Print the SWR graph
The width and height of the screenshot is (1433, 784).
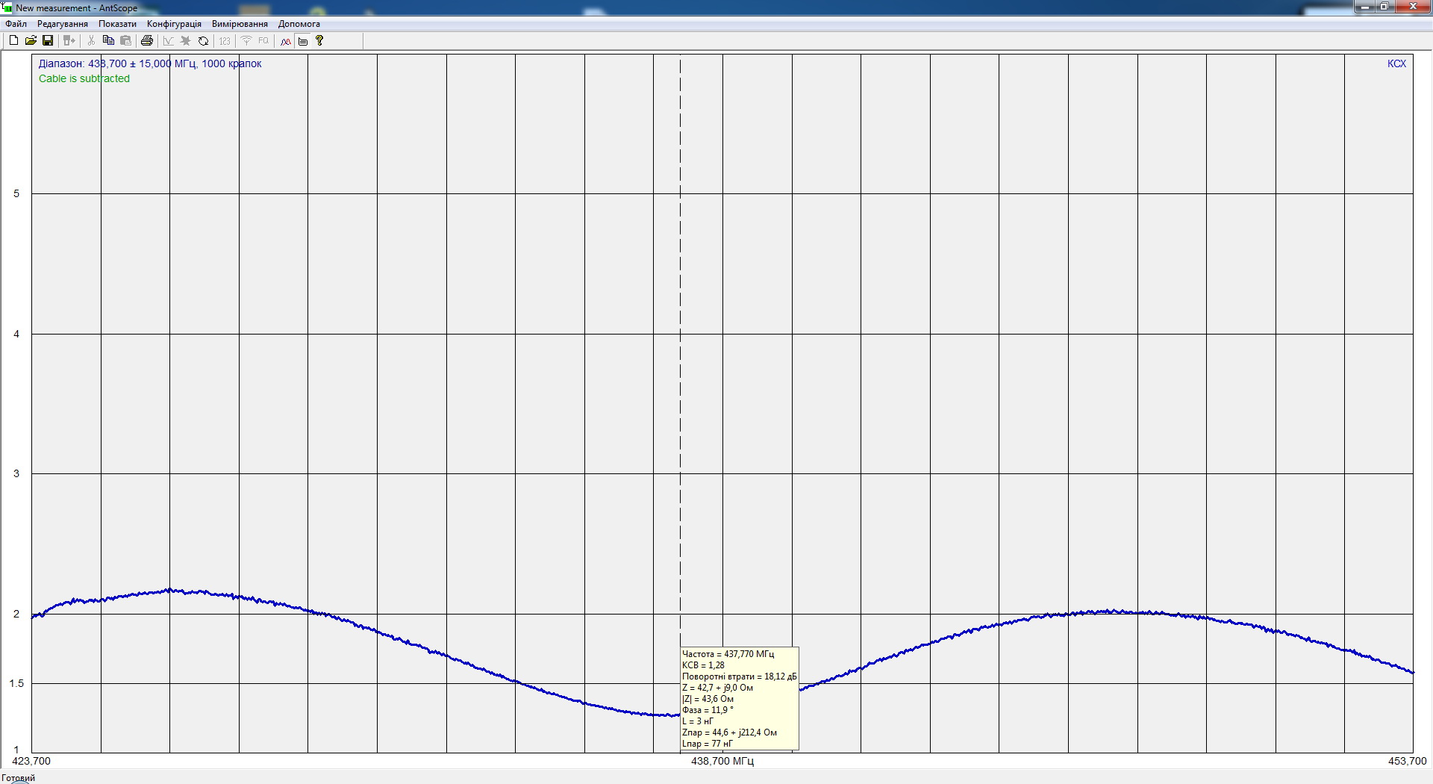(x=147, y=41)
